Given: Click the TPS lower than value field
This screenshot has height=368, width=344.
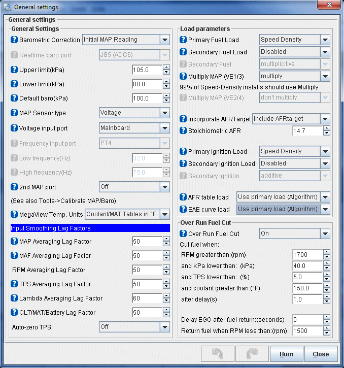Looking at the screenshot, I should point(307,277).
